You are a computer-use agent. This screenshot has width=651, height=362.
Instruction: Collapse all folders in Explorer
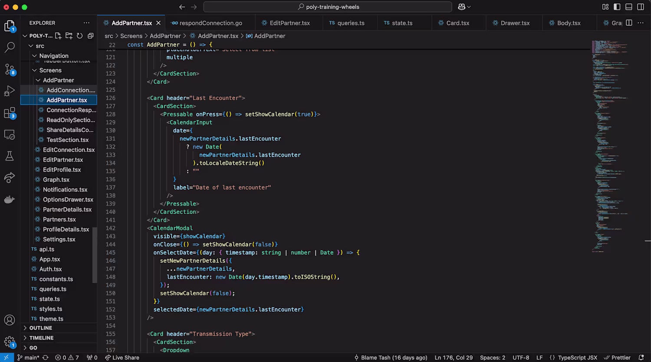pyautogui.click(x=91, y=36)
